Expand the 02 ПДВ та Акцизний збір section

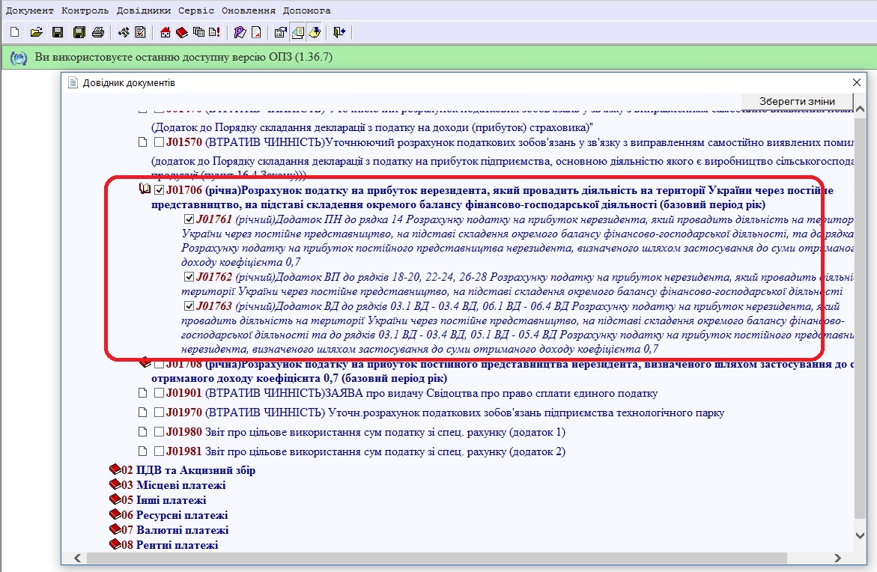click(188, 470)
